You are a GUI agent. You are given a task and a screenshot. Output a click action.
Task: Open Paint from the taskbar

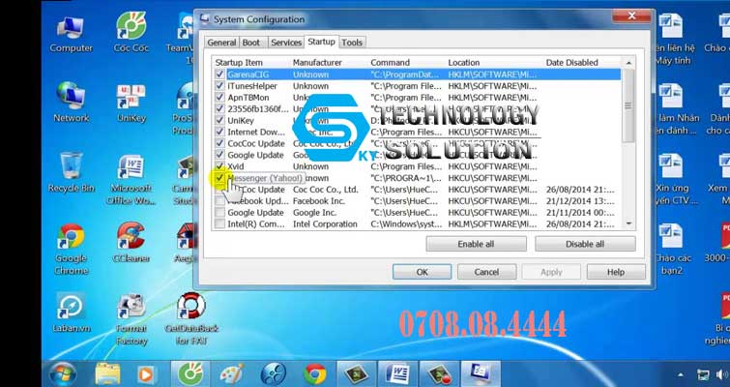click(232, 374)
